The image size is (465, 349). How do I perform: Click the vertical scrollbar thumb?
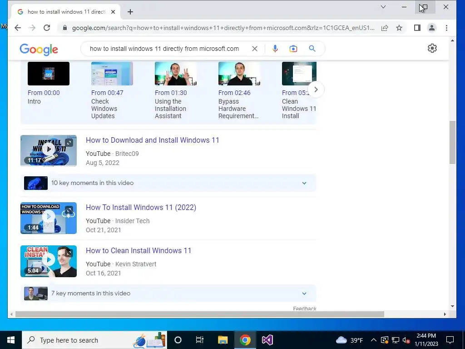(x=452, y=142)
